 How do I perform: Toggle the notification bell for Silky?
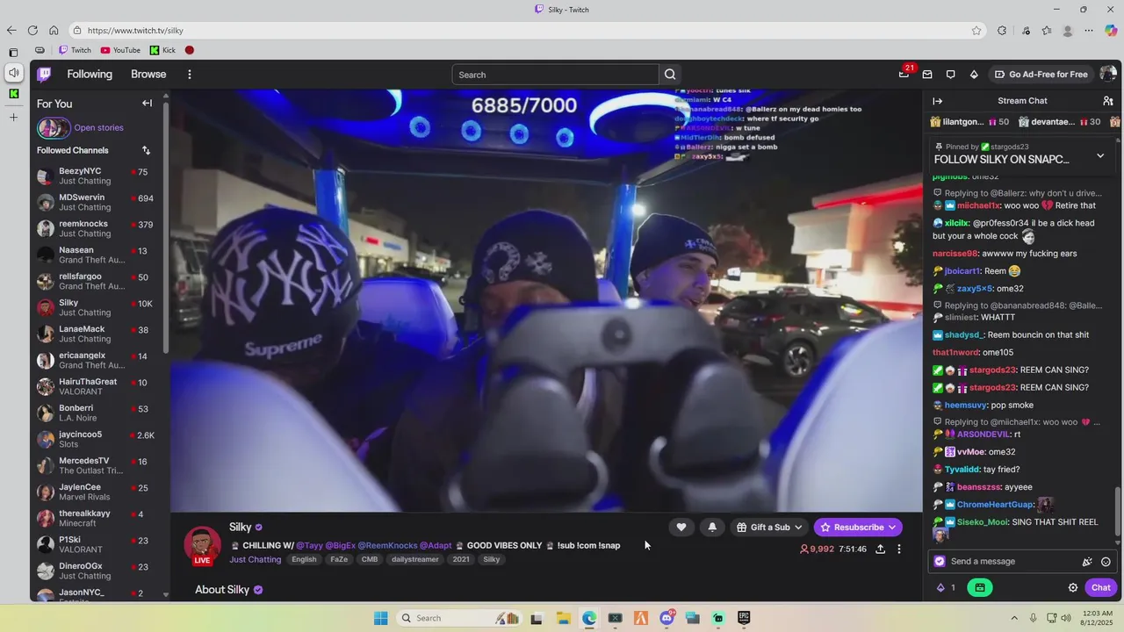[x=712, y=528]
